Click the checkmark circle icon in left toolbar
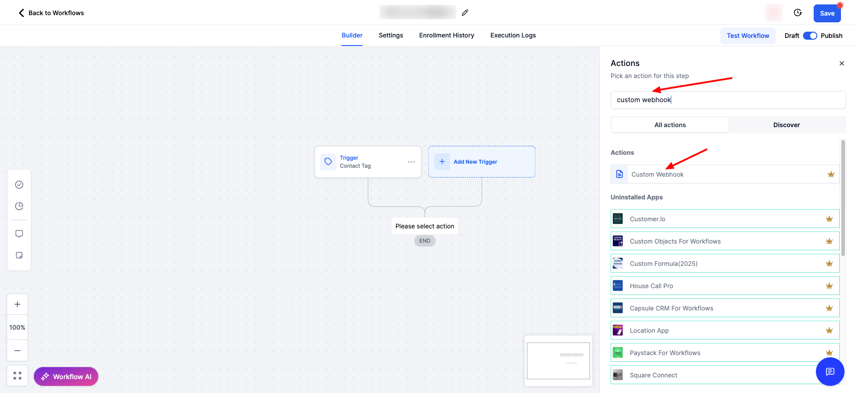 [x=19, y=185]
